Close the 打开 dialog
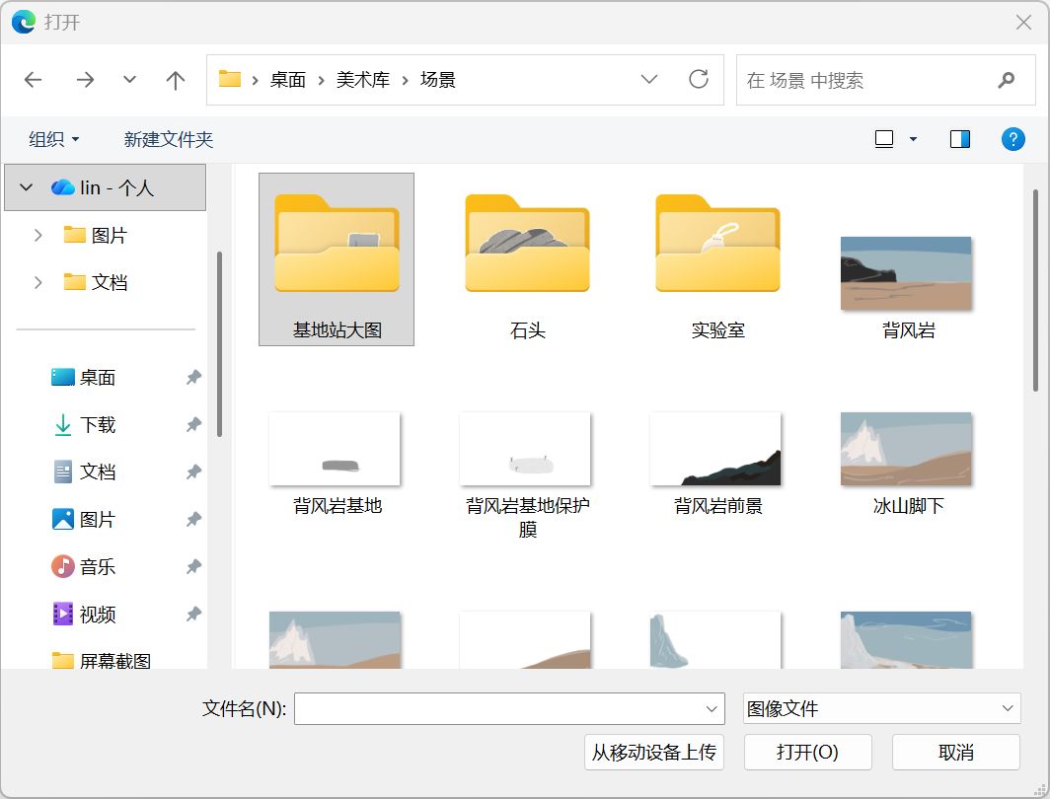Image resolution: width=1050 pixels, height=799 pixels. tap(1023, 22)
